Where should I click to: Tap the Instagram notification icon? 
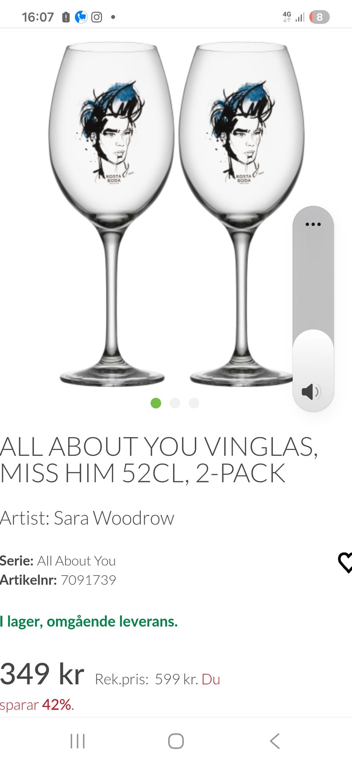point(96,17)
